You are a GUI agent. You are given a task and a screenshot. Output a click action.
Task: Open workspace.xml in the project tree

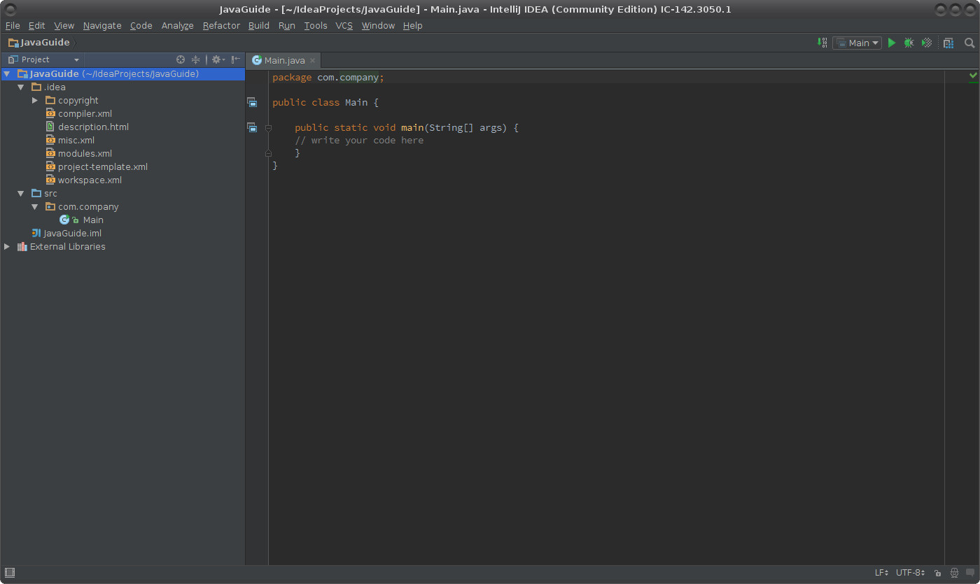point(90,180)
